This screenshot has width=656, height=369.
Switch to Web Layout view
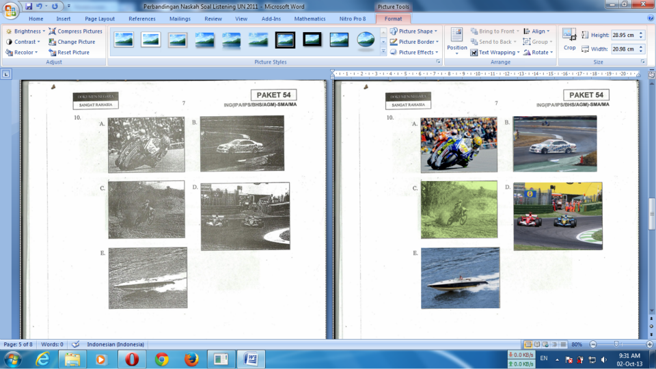(545, 344)
